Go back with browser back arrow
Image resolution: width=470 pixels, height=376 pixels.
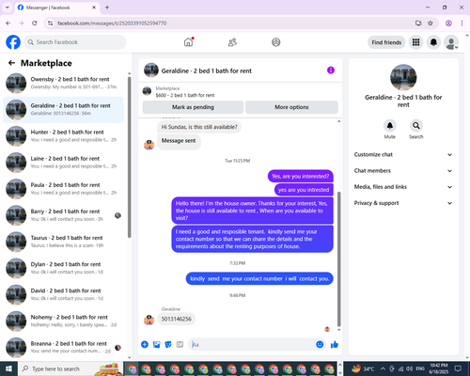[8, 23]
